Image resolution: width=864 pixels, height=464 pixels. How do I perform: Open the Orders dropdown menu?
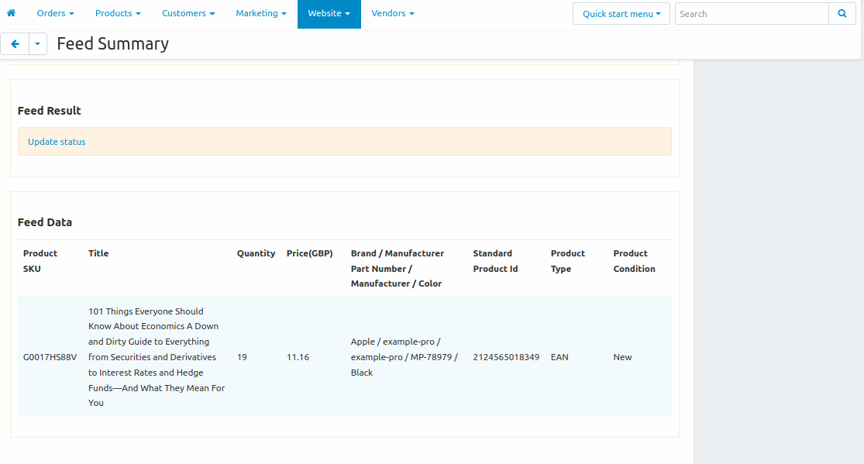pyautogui.click(x=54, y=13)
